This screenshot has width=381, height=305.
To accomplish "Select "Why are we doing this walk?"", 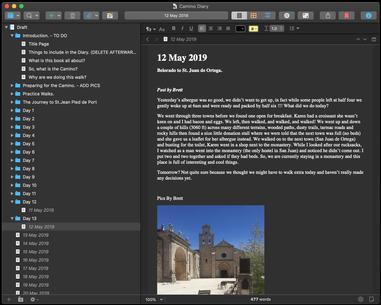I will 57,77.
